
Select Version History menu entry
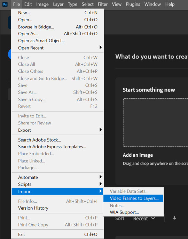click(x=57, y=208)
